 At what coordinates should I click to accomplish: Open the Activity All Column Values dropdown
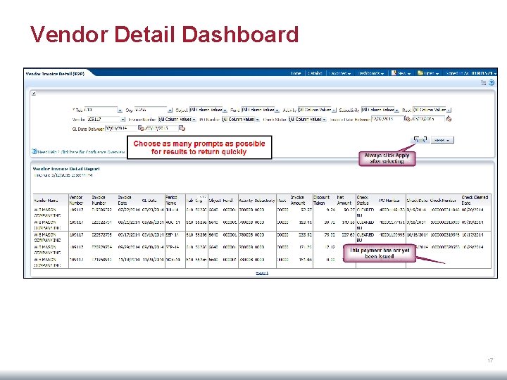click(x=334, y=110)
